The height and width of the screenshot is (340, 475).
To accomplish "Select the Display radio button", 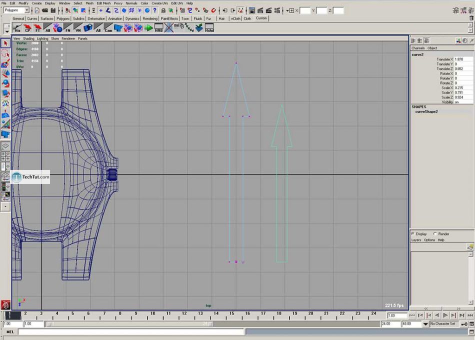I will click(413, 233).
